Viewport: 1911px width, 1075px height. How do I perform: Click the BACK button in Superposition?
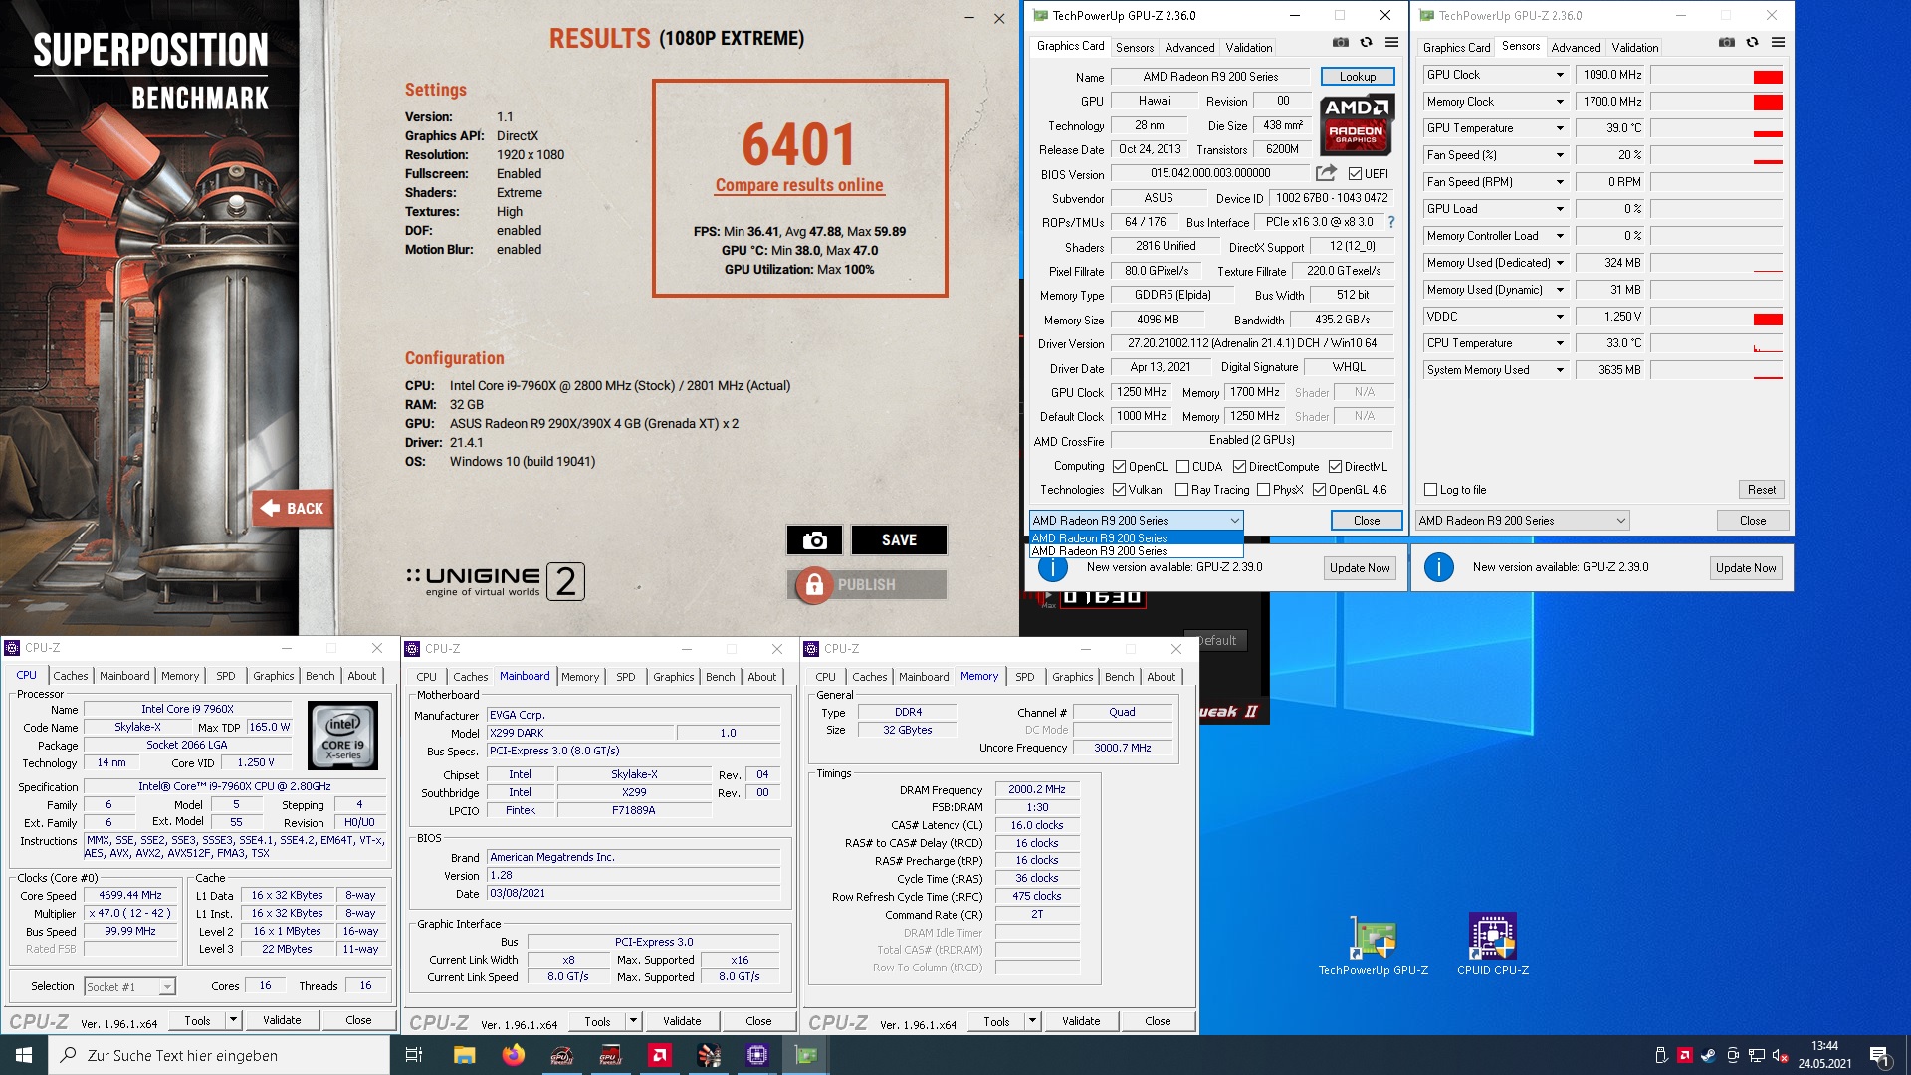tap(292, 509)
